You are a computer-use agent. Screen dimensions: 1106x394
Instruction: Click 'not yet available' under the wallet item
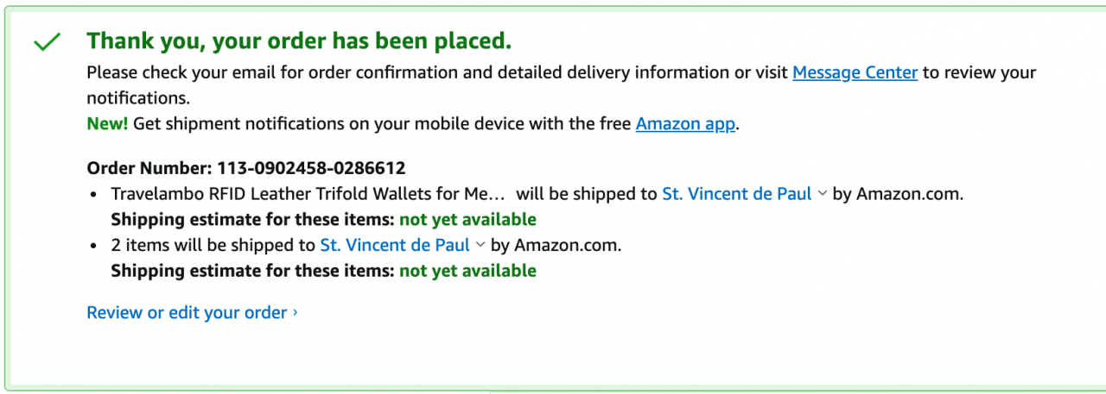pos(467,219)
